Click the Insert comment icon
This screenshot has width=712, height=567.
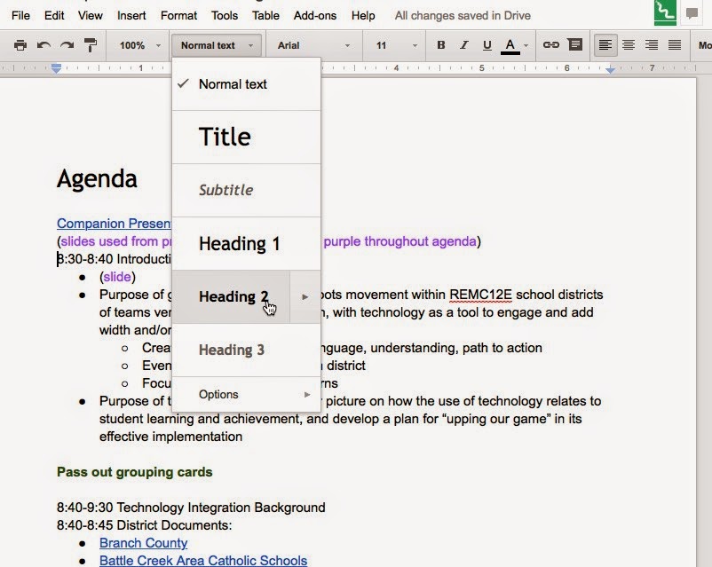coord(575,45)
